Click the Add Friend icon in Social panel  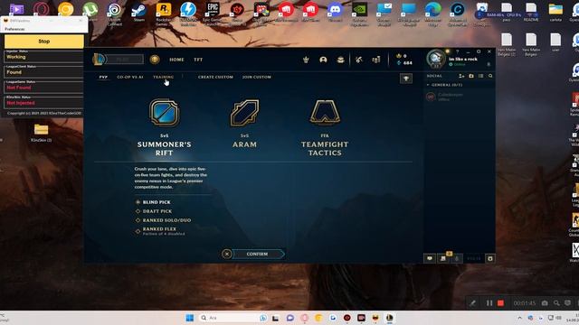[x=461, y=76]
